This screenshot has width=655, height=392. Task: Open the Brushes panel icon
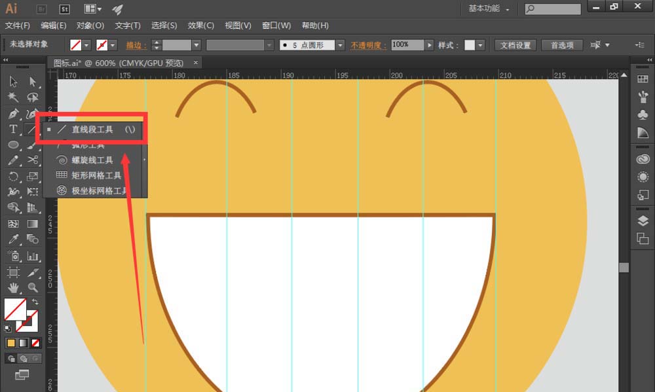(x=643, y=97)
